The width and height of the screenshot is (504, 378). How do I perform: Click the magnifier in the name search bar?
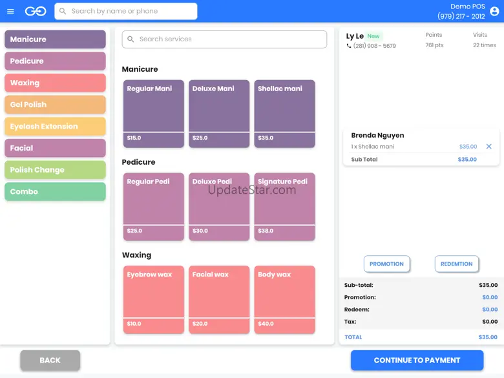tap(63, 11)
